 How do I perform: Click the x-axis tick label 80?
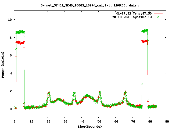pyautogui.click(x=150, y=121)
